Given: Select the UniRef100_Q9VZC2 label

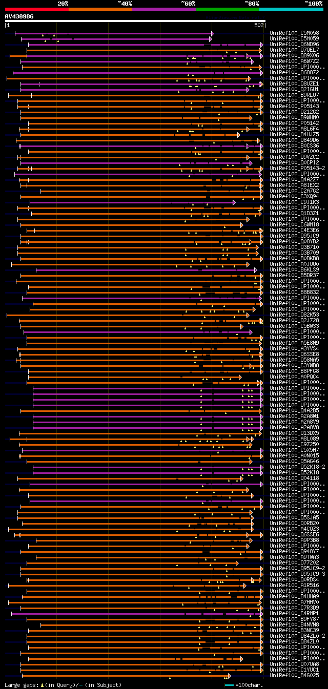Looking at the screenshot, I should [294, 157].
